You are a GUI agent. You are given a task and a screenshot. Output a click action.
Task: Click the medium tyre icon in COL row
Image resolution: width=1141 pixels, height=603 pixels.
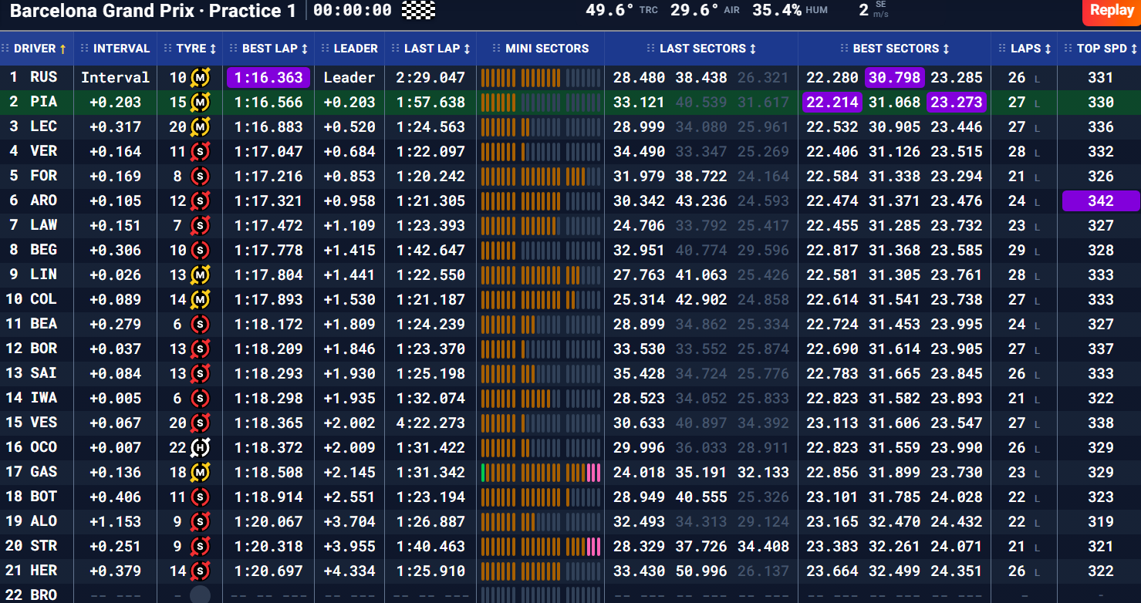pos(201,299)
